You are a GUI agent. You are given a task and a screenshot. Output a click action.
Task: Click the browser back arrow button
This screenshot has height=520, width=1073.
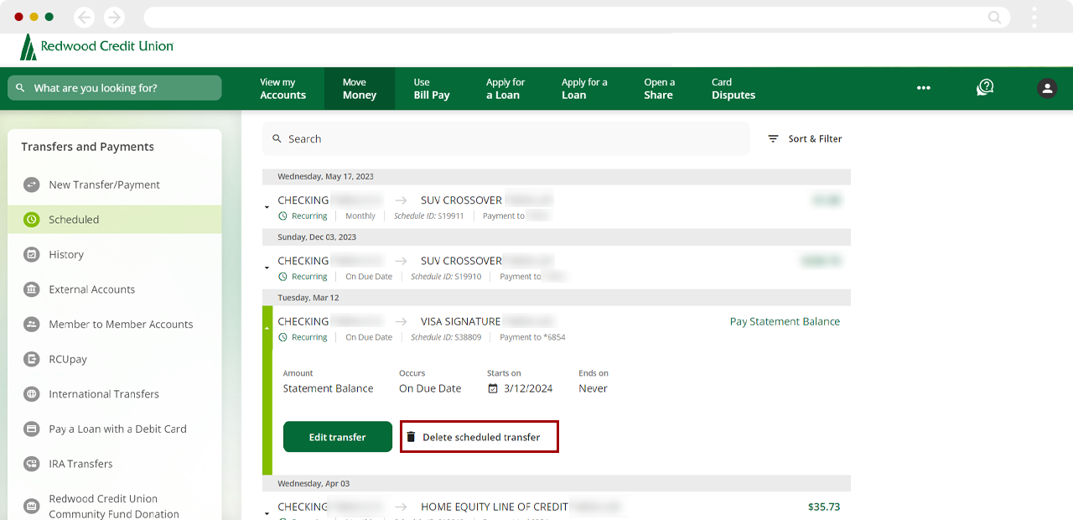(x=84, y=17)
